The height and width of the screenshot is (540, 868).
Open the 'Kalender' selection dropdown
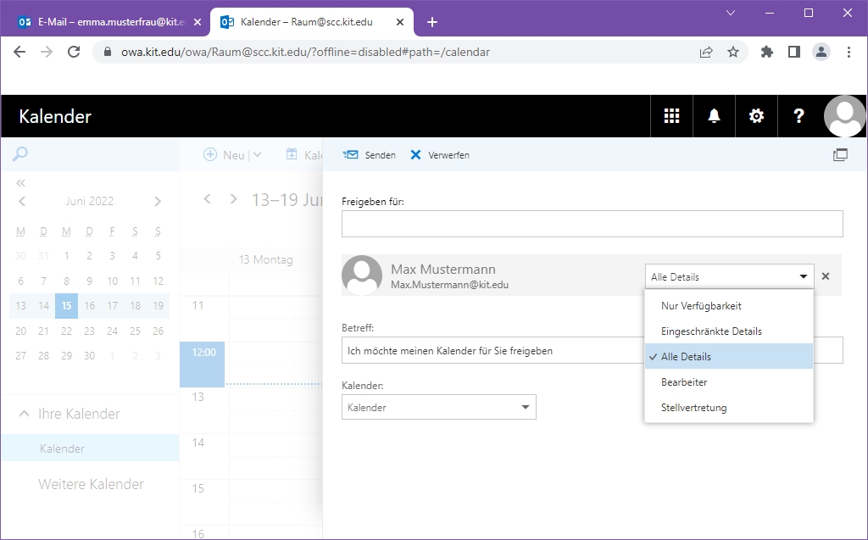click(438, 408)
